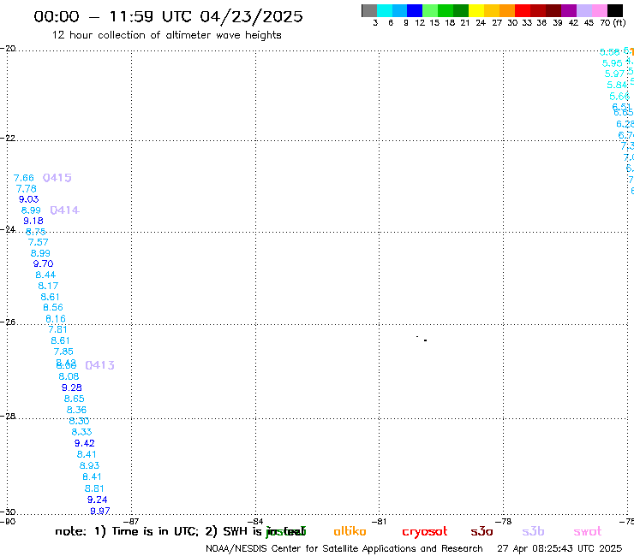Click the wave height value 8.56

click(53, 307)
